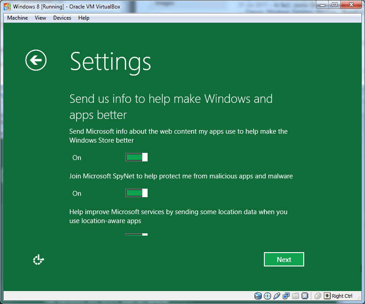Click the USB devices status icon
This screenshot has width=365, height=304.
277,296
